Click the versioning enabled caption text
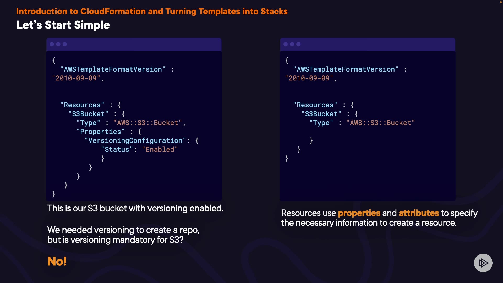 point(135,209)
